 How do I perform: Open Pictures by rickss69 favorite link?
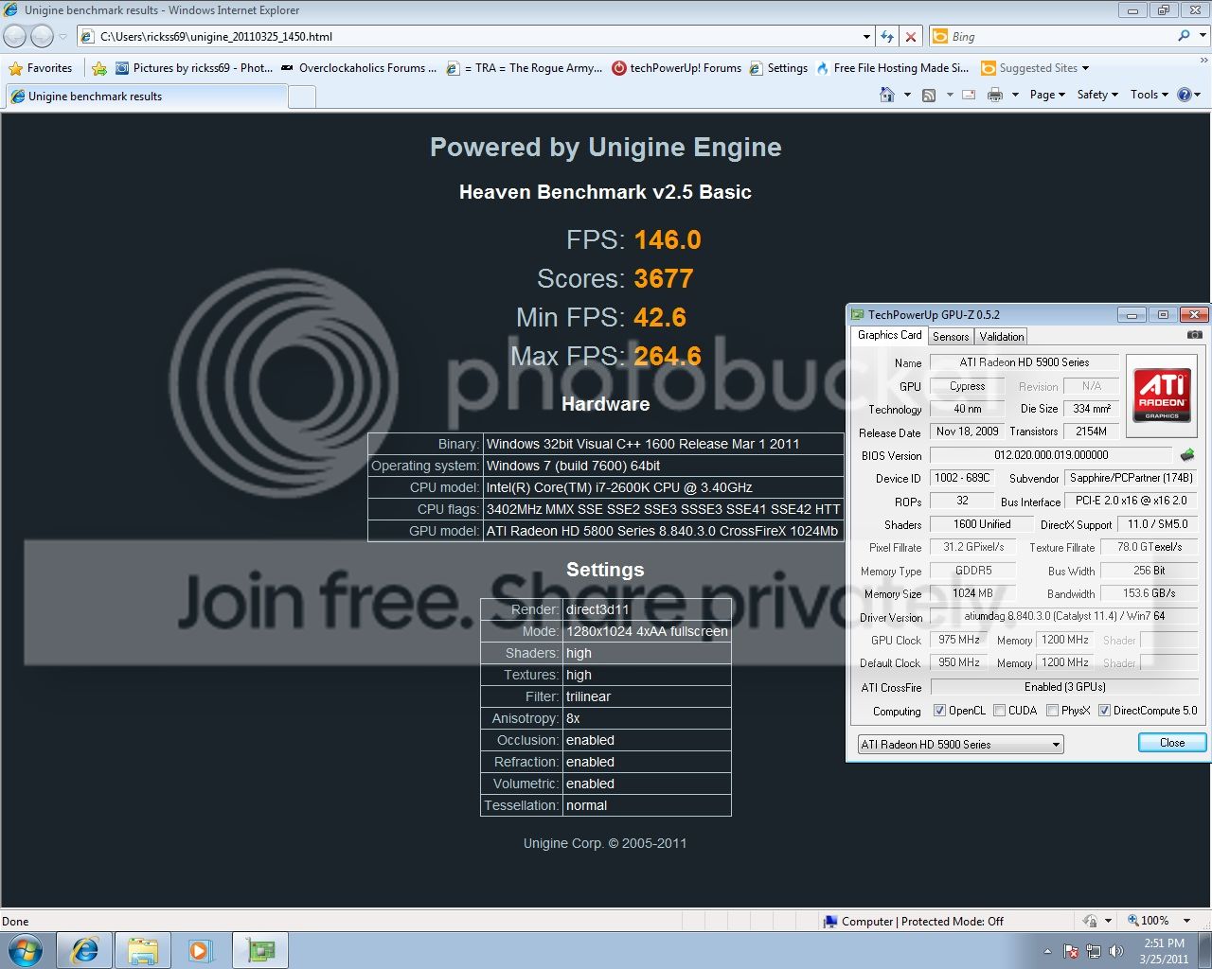click(x=194, y=68)
